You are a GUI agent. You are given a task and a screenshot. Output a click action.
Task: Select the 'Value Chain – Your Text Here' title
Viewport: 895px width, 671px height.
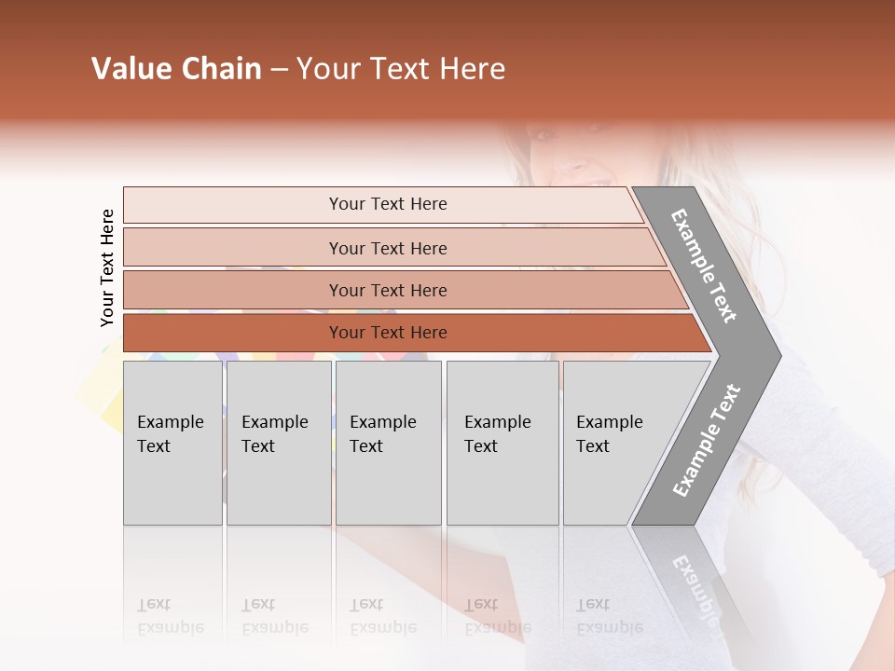298,68
